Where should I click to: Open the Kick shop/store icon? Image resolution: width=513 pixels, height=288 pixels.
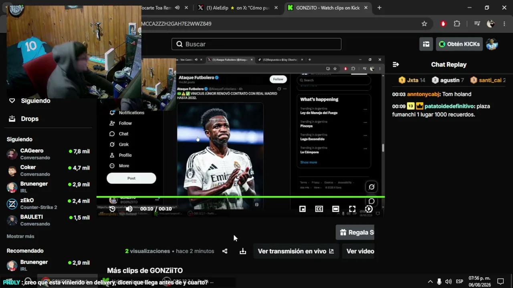point(426,44)
